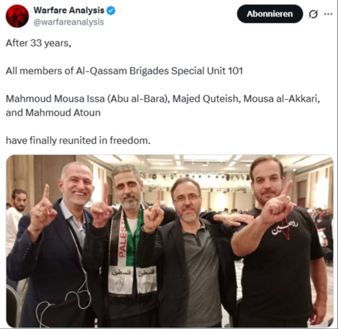Click the blue verified checkmark badge
This screenshot has width=338, height=329.
click(111, 11)
